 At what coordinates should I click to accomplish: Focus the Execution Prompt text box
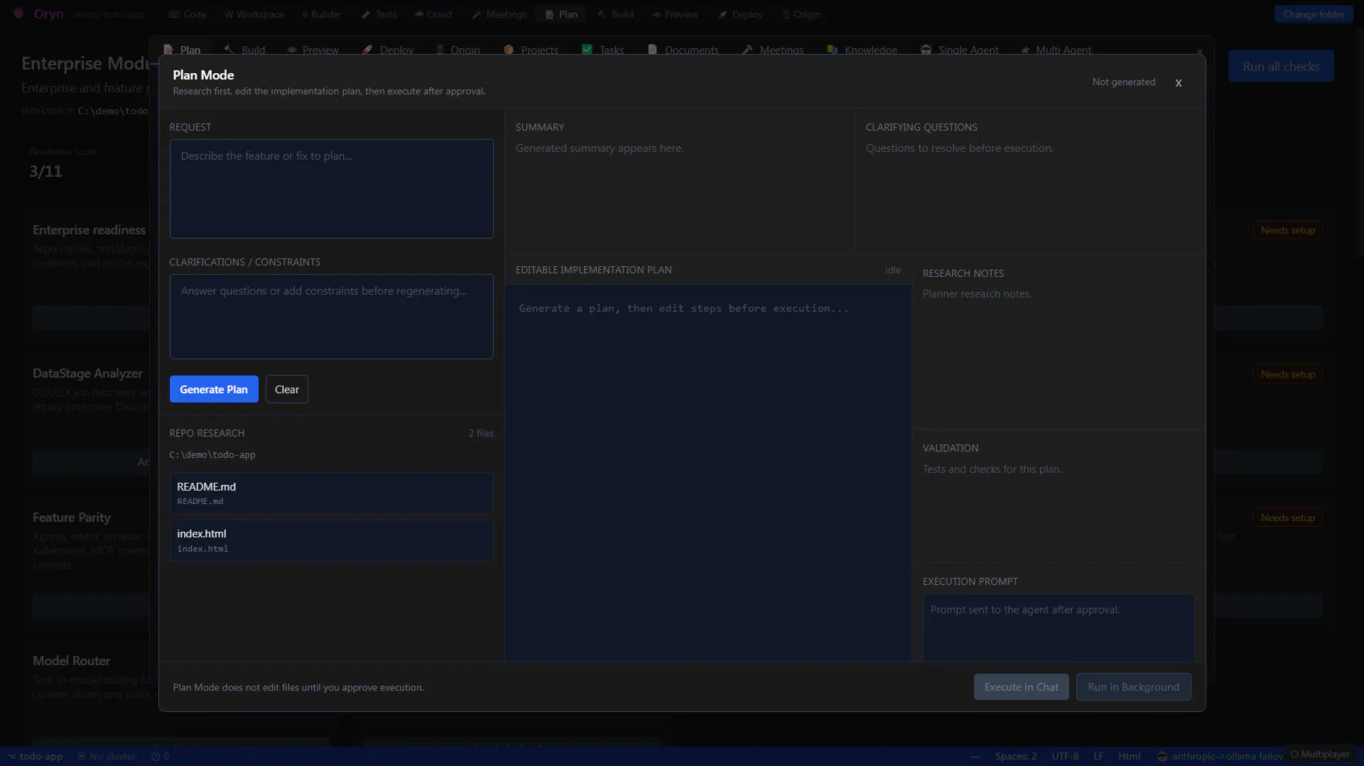(1058, 628)
